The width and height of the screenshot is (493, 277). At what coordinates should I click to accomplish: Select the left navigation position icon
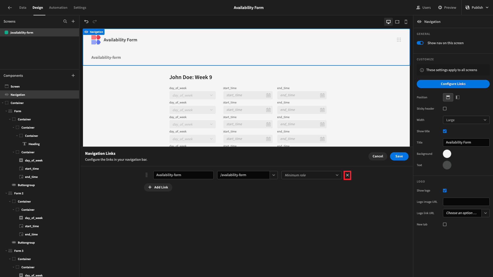click(458, 97)
